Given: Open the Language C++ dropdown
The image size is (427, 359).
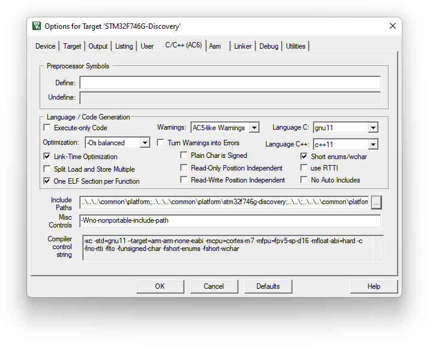Looking at the screenshot, I should pos(373,145).
